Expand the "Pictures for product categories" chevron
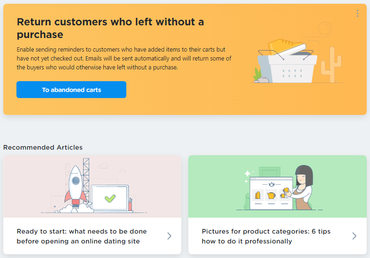Viewport: 370px width, 258px height. [355, 236]
